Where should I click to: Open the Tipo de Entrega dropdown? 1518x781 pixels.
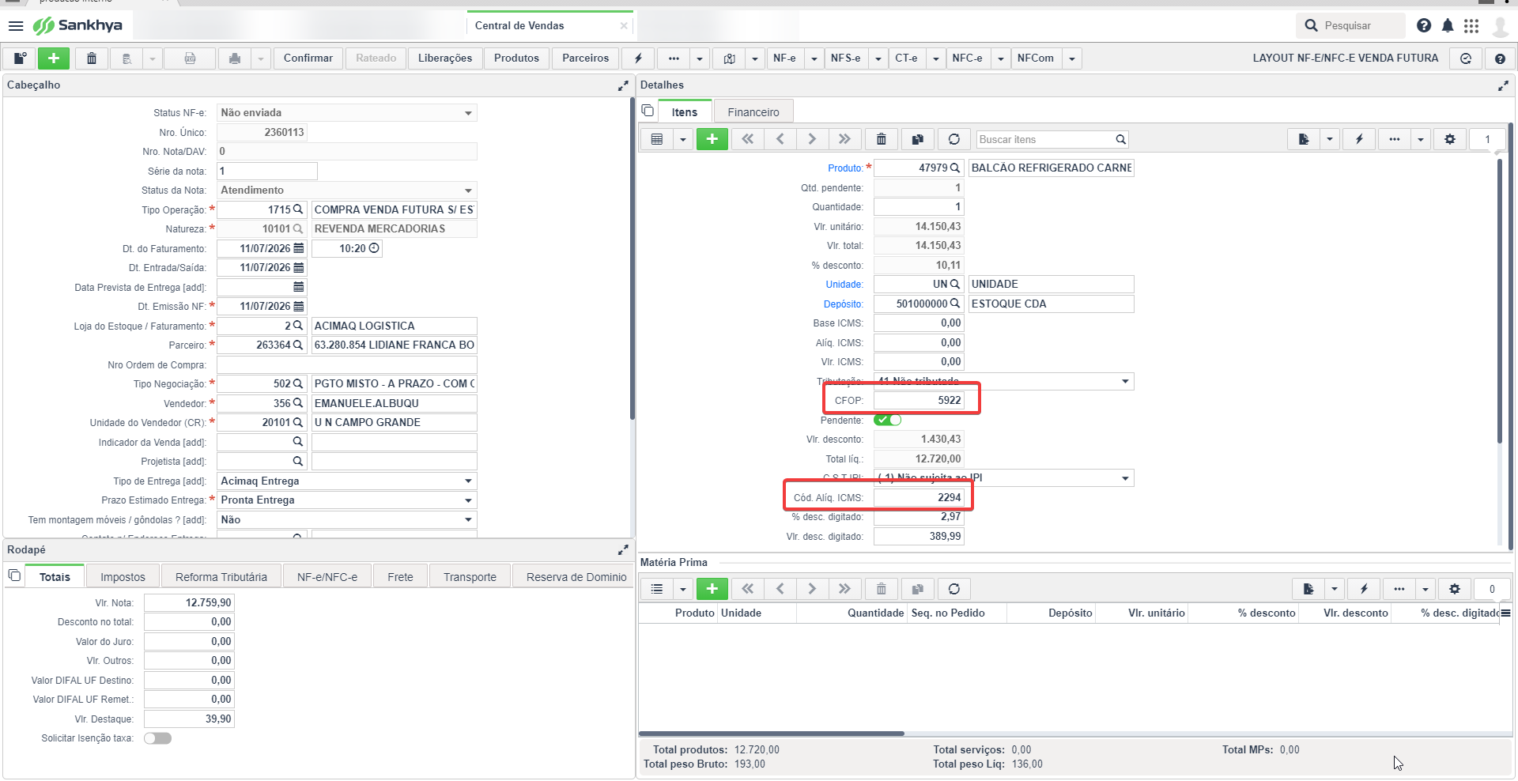[x=468, y=481]
